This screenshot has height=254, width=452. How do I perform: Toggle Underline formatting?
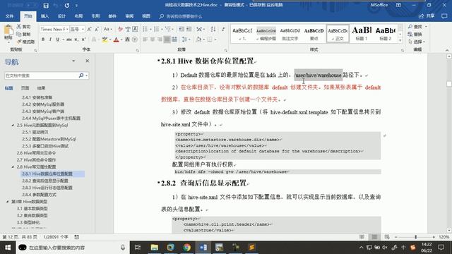pyautogui.click(x=57, y=40)
